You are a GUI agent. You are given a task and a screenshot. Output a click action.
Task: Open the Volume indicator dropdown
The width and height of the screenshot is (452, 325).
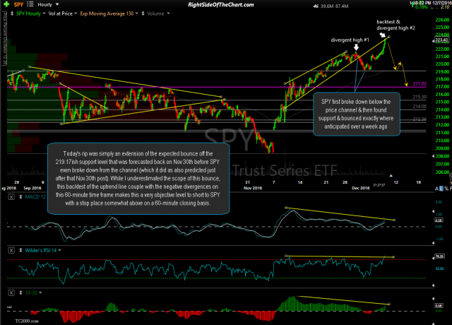[168, 13]
